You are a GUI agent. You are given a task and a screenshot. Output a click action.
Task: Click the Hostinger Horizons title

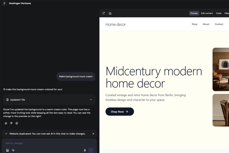coord(20,3)
